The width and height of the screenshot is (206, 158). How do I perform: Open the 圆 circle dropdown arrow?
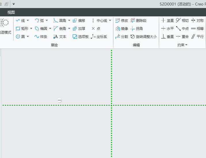click(x=28, y=36)
